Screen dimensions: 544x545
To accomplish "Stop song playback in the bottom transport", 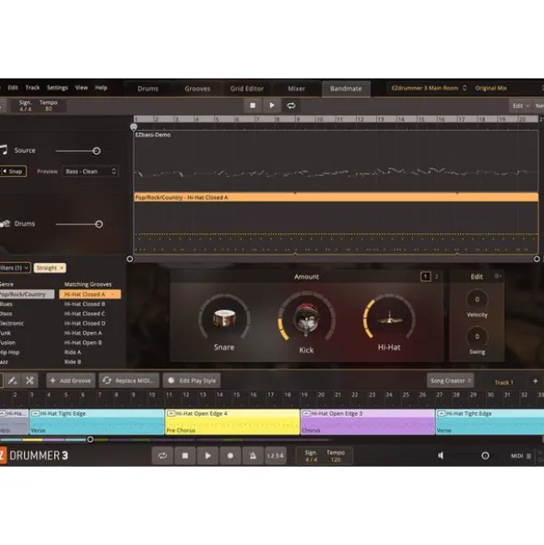I will tap(185, 456).
